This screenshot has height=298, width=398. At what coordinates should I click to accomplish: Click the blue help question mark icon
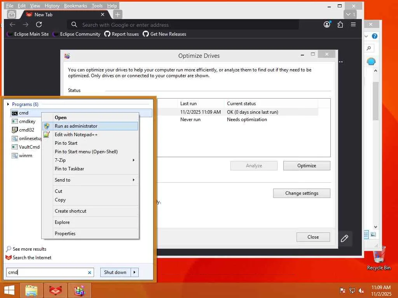pos(375,36)
